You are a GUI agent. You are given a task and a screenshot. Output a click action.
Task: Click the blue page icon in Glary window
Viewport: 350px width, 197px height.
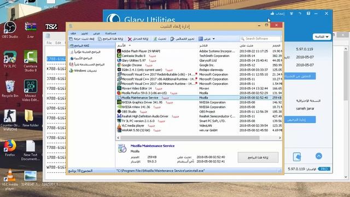297,157
